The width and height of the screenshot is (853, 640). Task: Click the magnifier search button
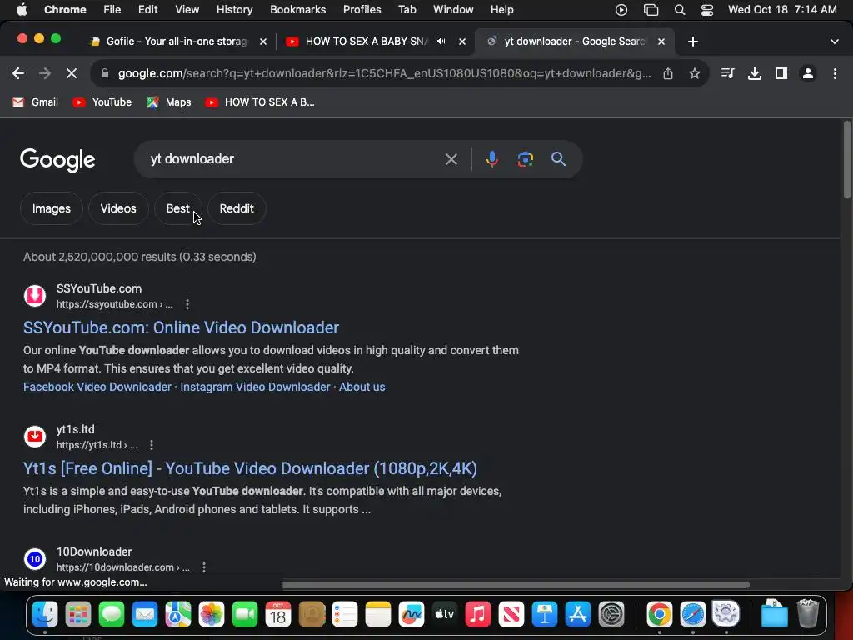coord(558,159)
